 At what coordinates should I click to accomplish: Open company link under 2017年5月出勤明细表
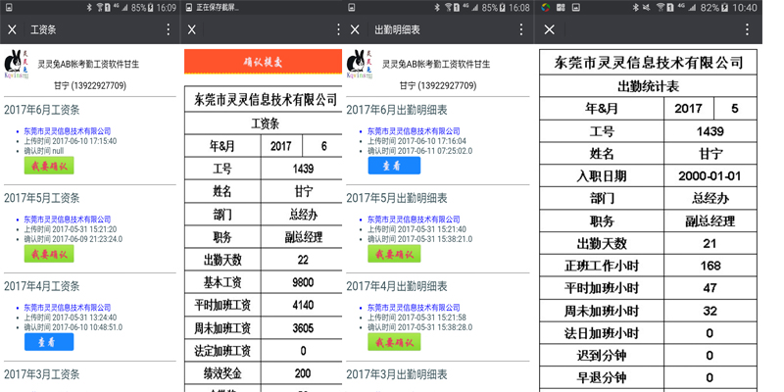tap(414, 219)
